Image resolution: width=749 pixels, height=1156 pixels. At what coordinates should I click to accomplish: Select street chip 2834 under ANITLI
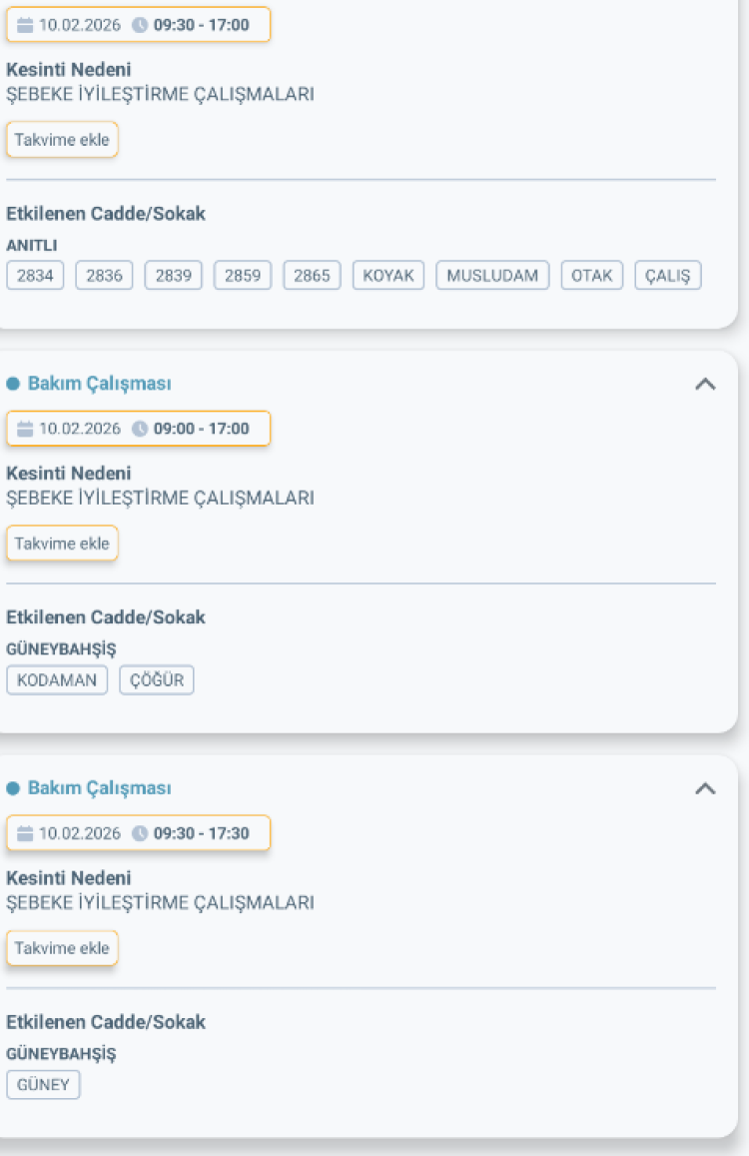[35, 275]
